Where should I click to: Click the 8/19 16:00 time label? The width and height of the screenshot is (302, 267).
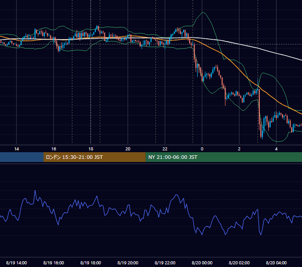(x=54, y=263)
